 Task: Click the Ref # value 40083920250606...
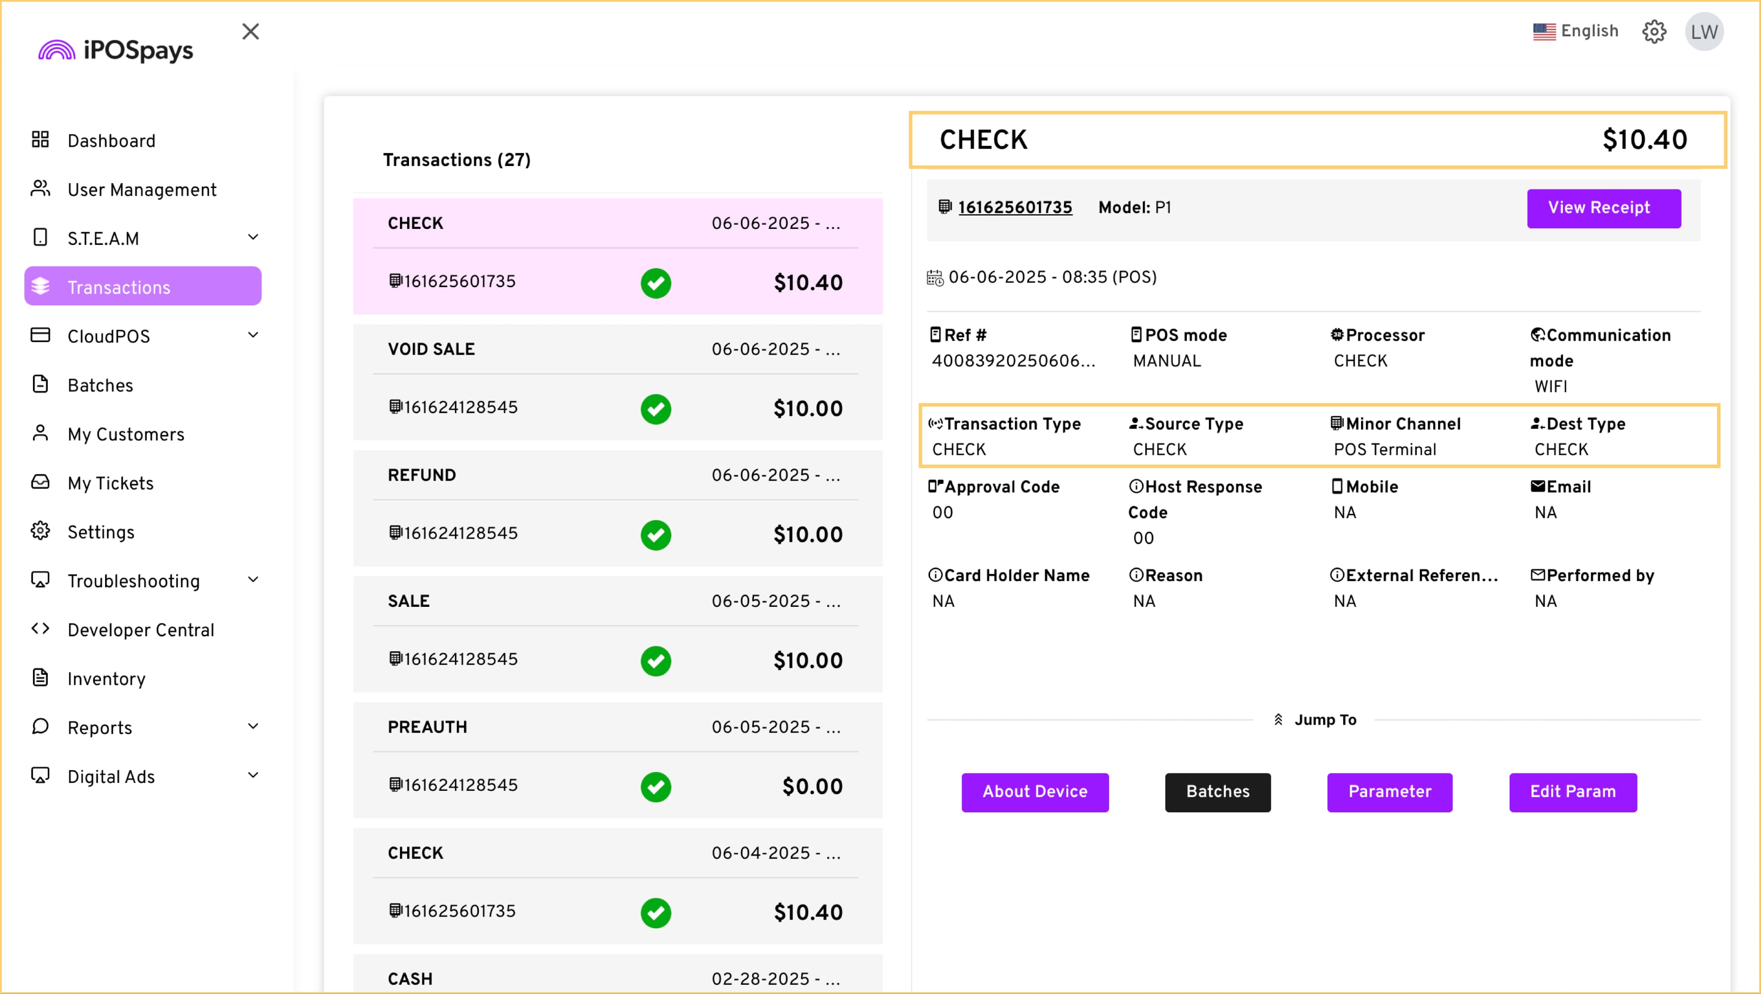pyautogui.click(x=1014, y=361)
